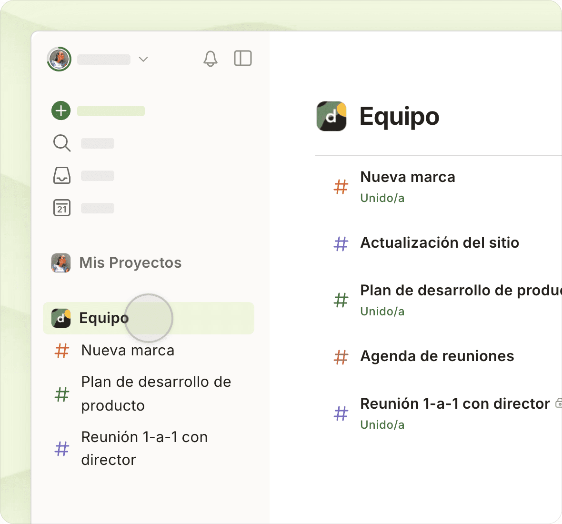Viewport: 562px width, 524px height.
Task: Open Actualización del sitio project
Action: (439, 242)
